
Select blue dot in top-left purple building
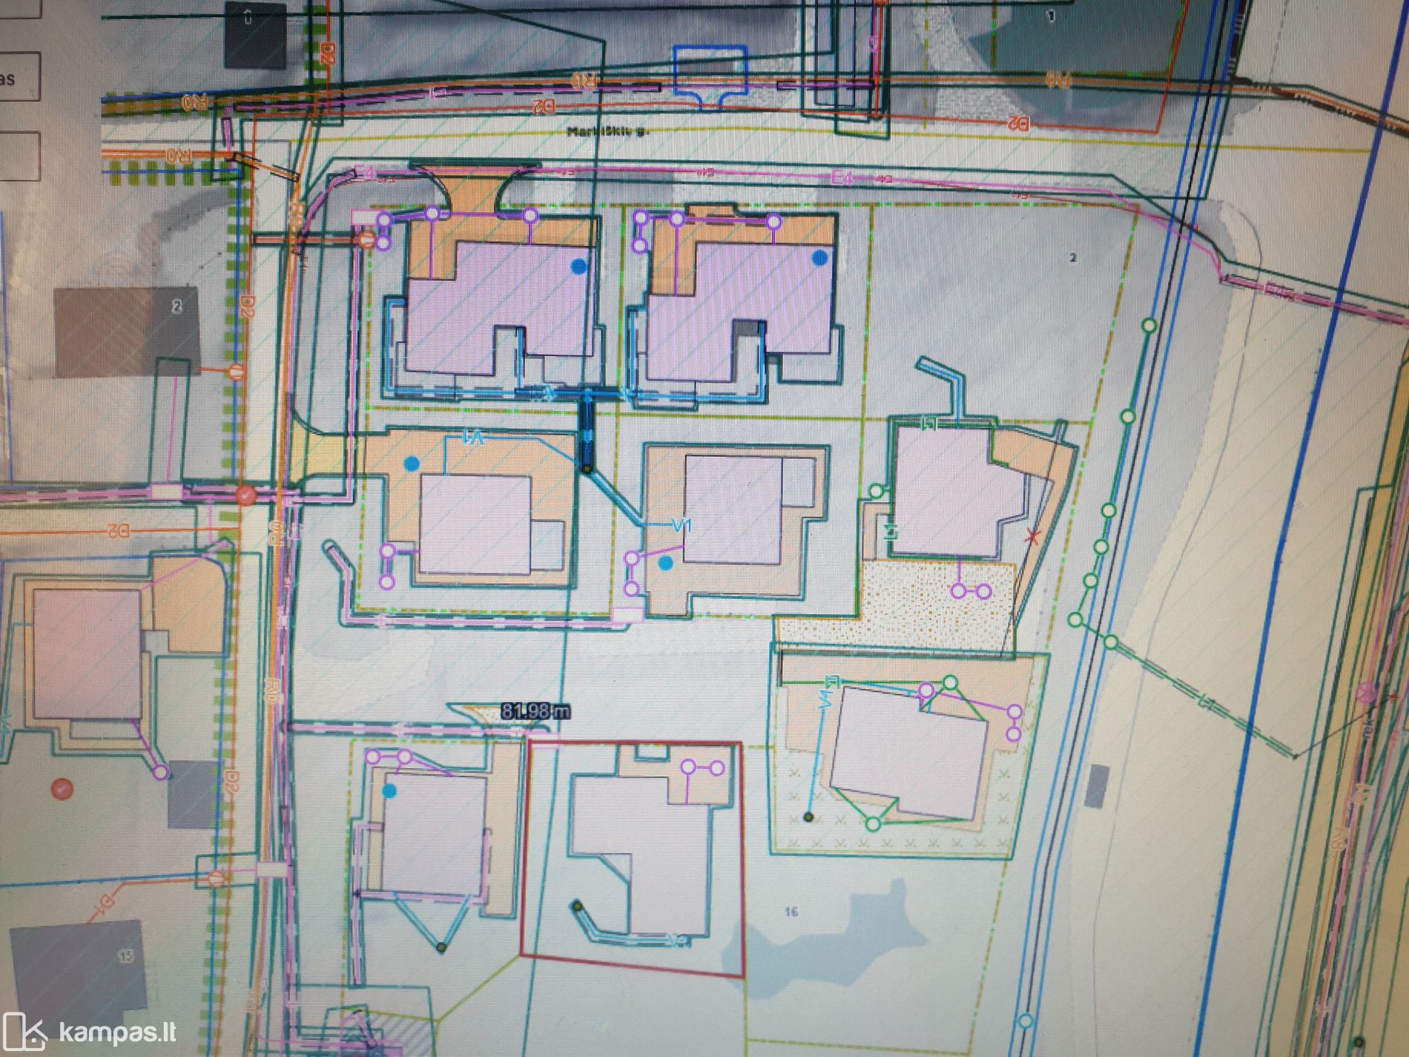[x=579, y=266]
